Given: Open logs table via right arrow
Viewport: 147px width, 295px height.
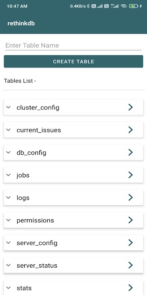Looking at the screenshot, I should [x=131, y=198].
